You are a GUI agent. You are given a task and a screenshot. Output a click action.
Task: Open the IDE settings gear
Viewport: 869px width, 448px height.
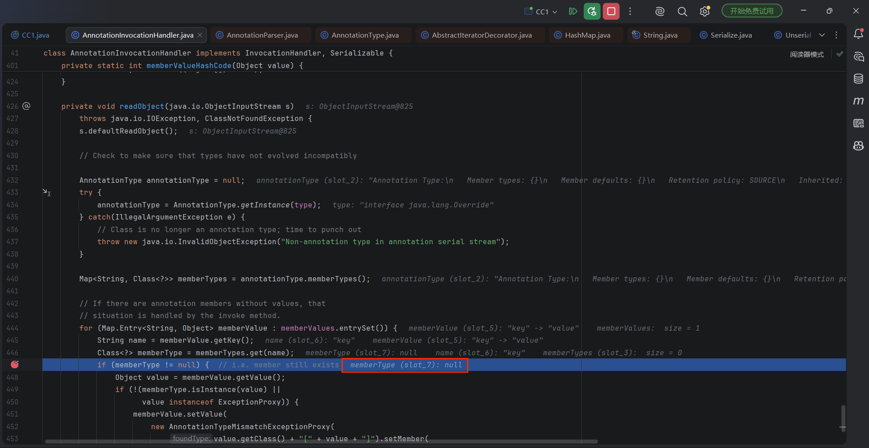pos(705,11)
